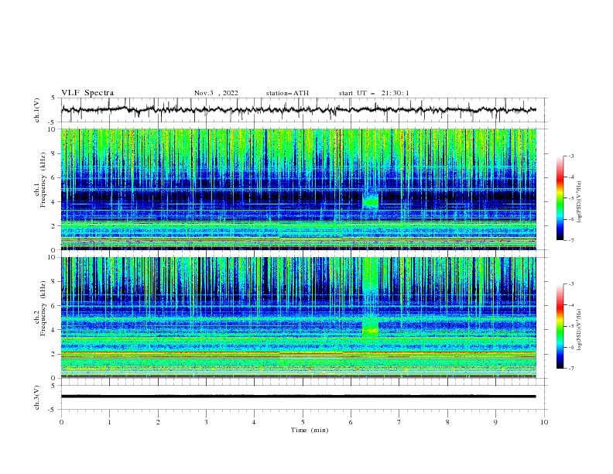This screenshot has width=613, height=474.
Task: Click the ch.3 flat voltage trace
Action: (x=298, y=397)
